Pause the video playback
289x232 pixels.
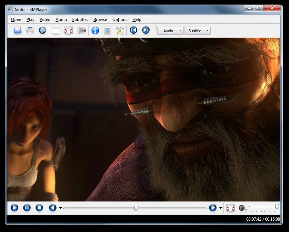[27, 208]
